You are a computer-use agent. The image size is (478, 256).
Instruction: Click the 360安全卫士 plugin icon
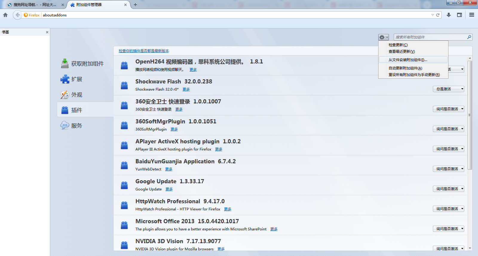pos(124,105)
